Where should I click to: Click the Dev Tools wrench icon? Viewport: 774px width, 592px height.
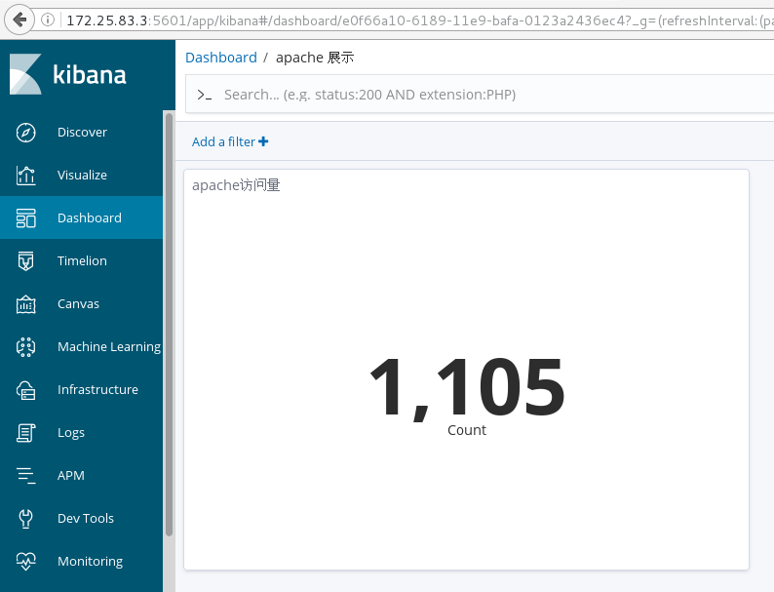point(25,519)
